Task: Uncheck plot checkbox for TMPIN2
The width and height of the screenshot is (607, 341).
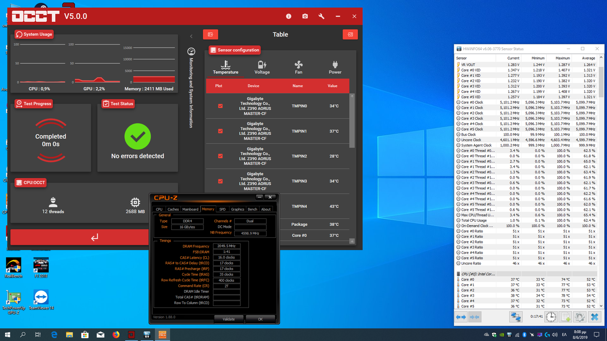Action: pos(220,156)
